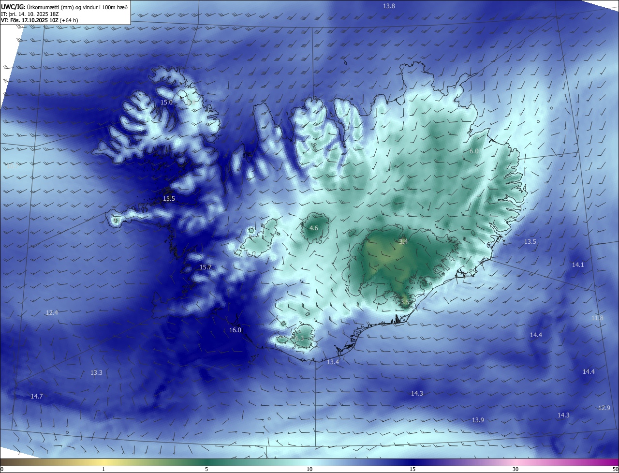Click the 13.8 value label
This screenshot has width=619, height=473.
(389, 6)
